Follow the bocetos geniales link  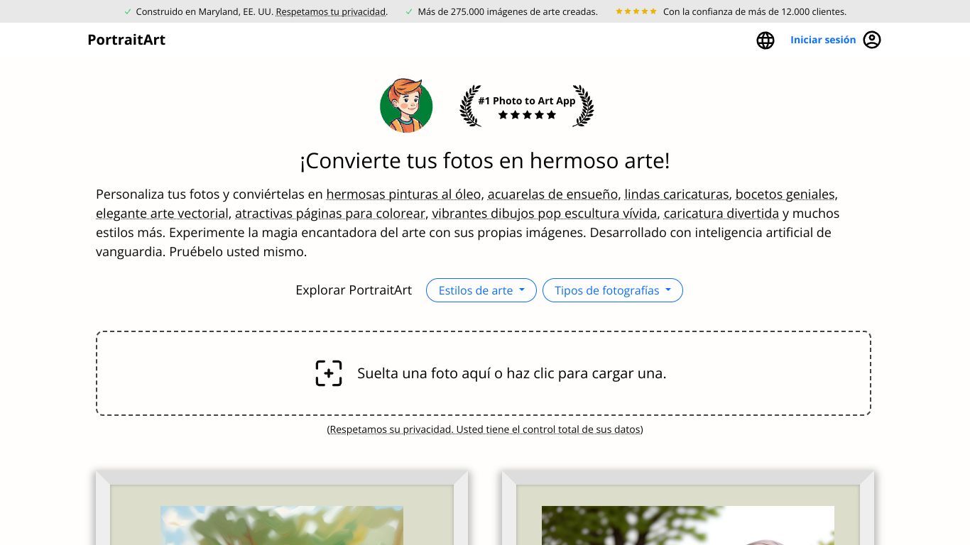click(785, 194)
